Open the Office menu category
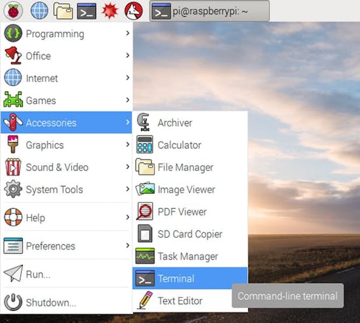 (66, 55)
